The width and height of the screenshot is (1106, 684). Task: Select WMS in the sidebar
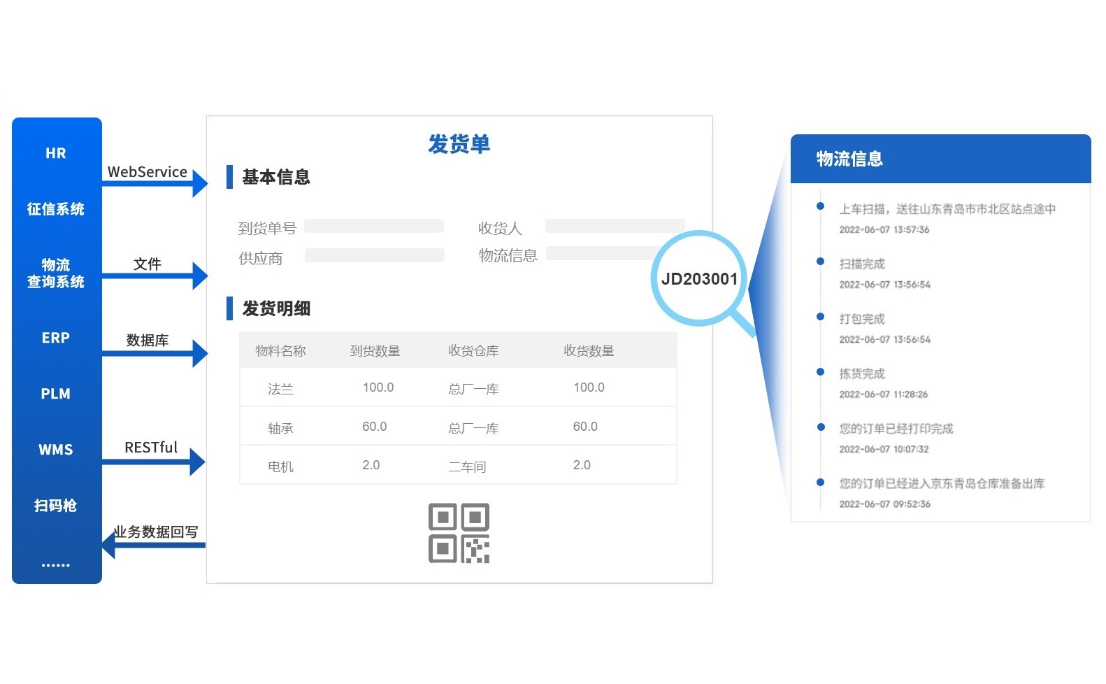[x=56, y=450]
